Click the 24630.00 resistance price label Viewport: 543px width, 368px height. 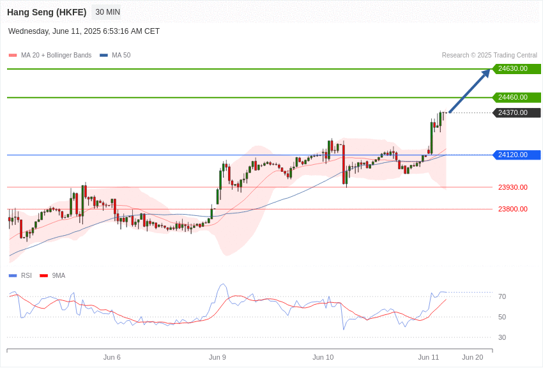coord(516,68)
